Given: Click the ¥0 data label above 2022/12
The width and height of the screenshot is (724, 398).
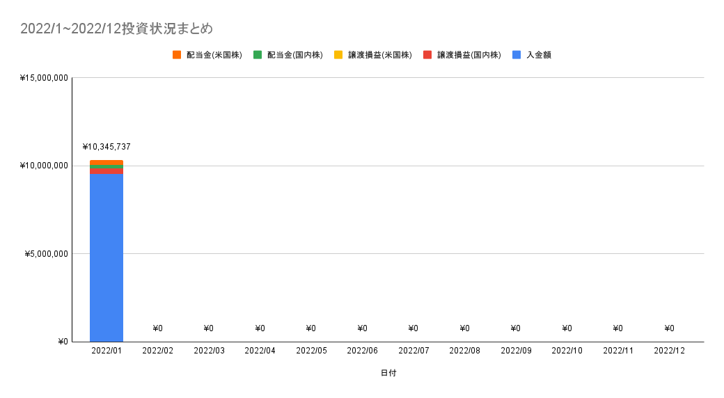Looking at the screenshot, I should pyautogui.click(x=670, y=328).
